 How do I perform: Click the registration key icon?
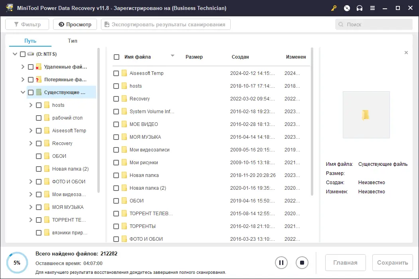click(334, 8)
